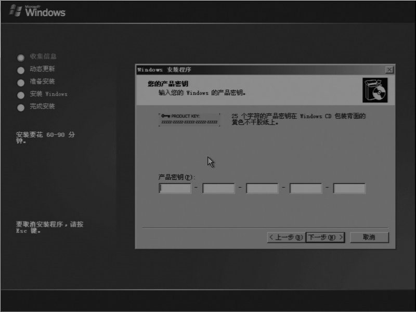
Task: Focus the fourth product key field
Action: tap(306, 188)
